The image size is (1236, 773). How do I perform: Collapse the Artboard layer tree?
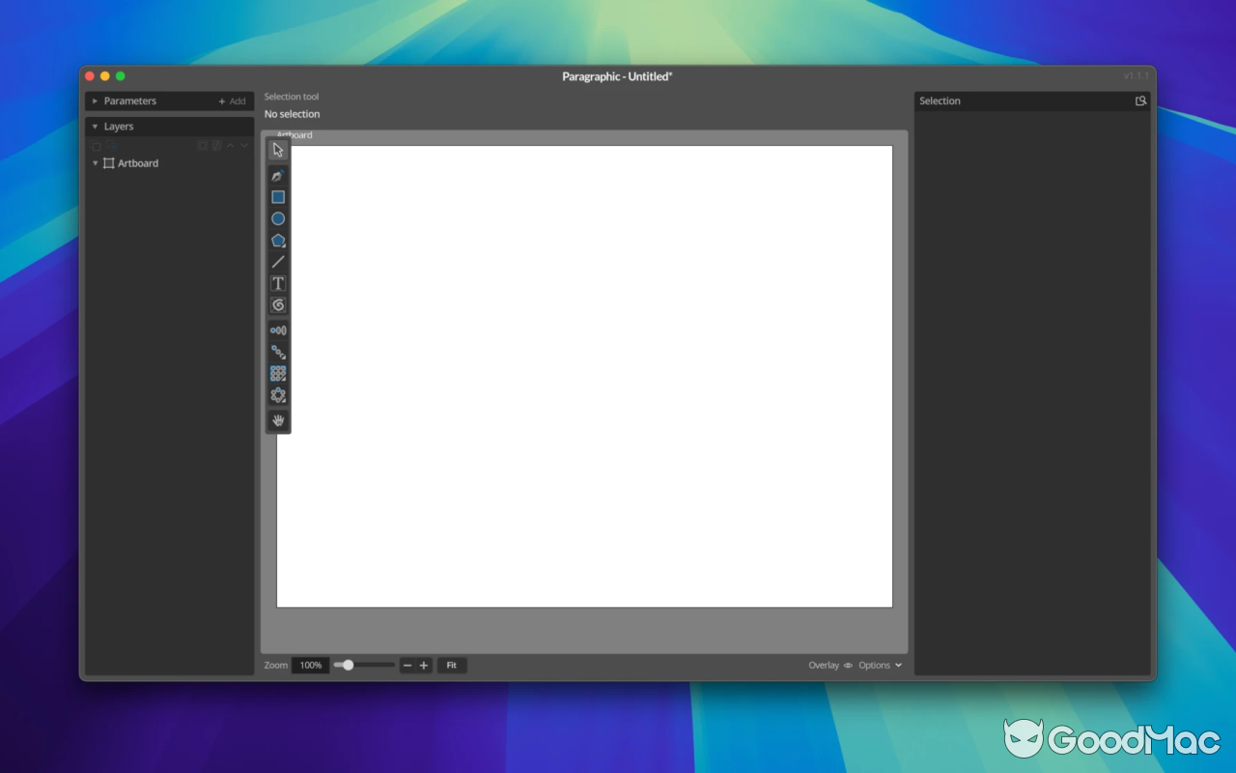coord(96,162)
